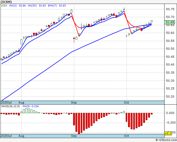Click the 50.25 price axis label
The image size is (177, 142).
tap(170, 88)
